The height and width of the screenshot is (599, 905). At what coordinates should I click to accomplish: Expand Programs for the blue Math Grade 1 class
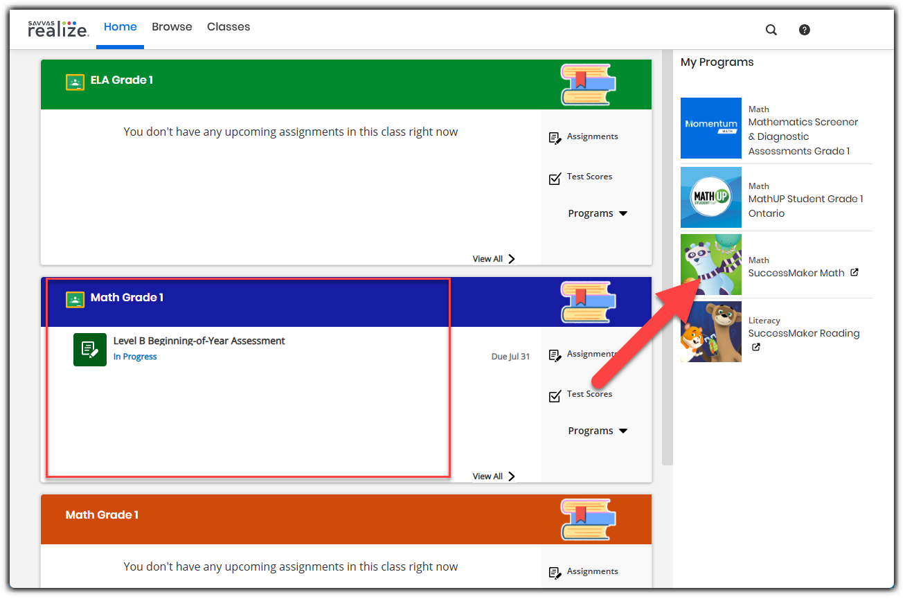(x=597, y=430)
